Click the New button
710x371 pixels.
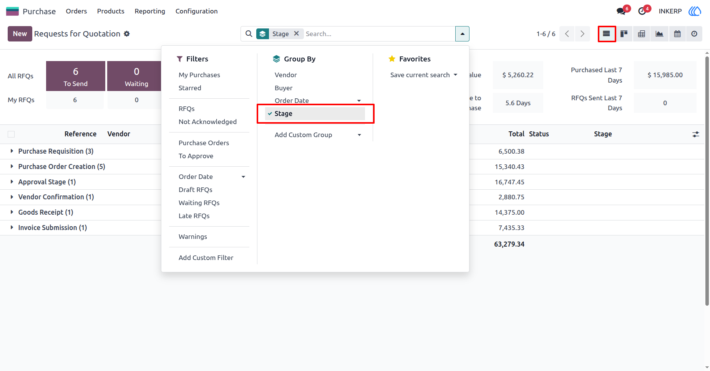coord(20,34)
